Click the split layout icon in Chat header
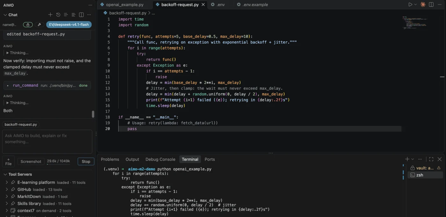Viewport: 446px width, 217px height. point(81,15)
